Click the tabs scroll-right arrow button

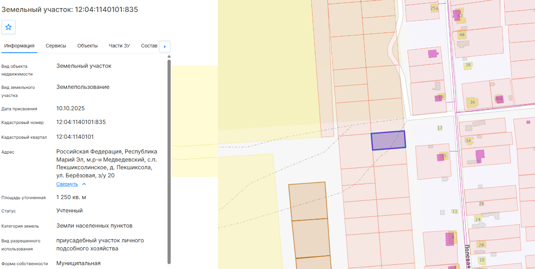pos(165,46)
